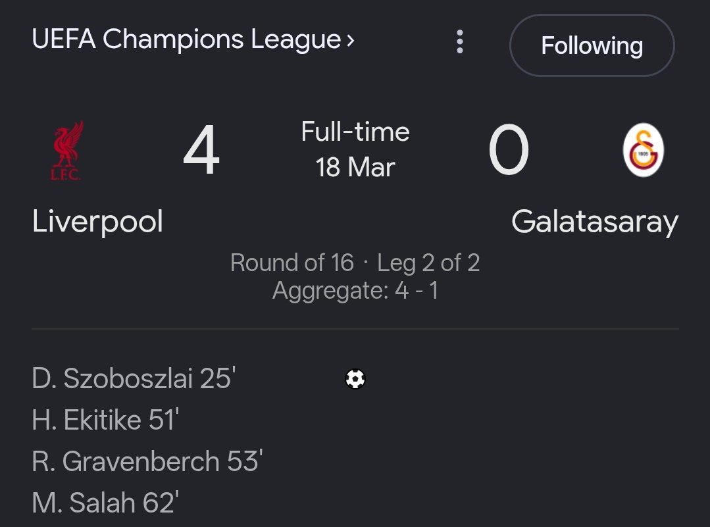The image size is (710, 527).
Task: Open the Liverpool team name
Action: click(x=97, y=222)
